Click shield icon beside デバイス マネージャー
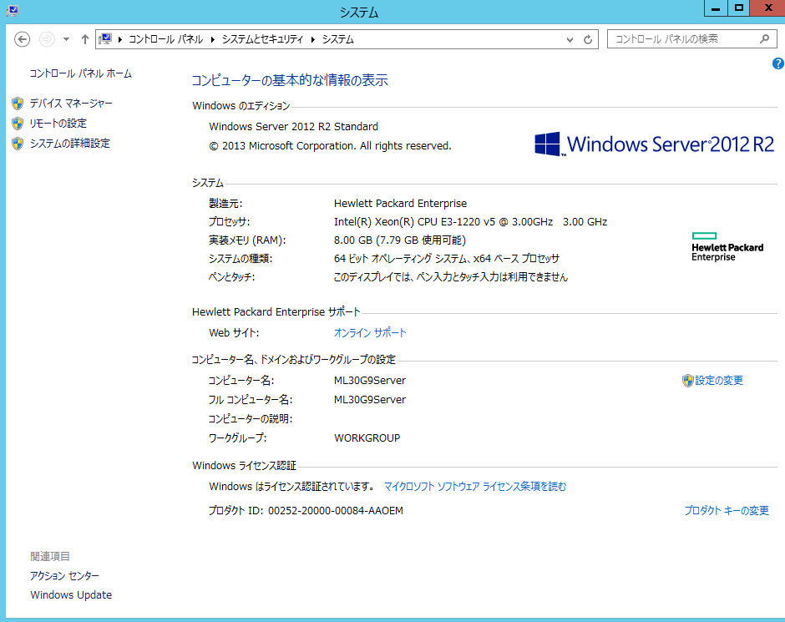The width and height of the screenshot is (785, 622). tap(18, 104)
